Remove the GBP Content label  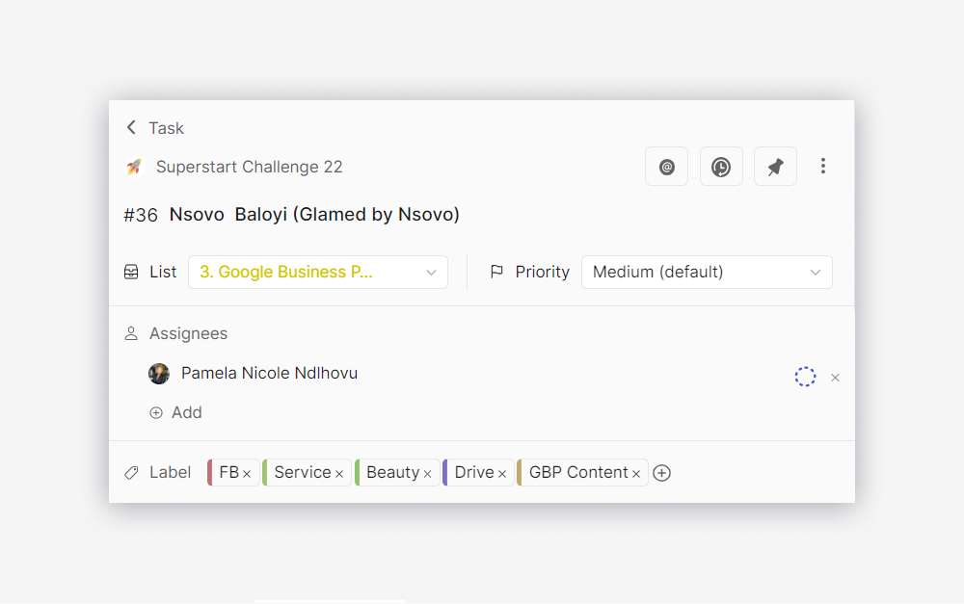tap(636, 474)
